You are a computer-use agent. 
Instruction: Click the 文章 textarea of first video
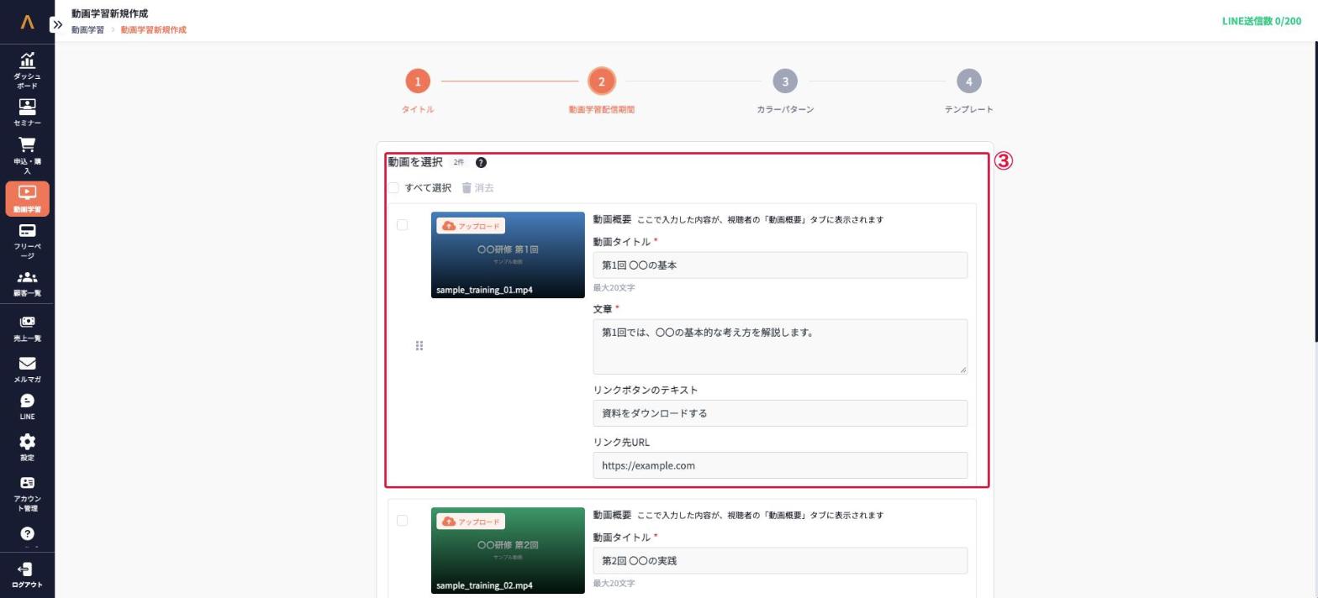[780, 347]
